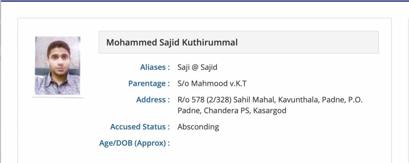Select the alias text Saji @ Sajid
Screen dimensions: 409x163
click(197, 67)
